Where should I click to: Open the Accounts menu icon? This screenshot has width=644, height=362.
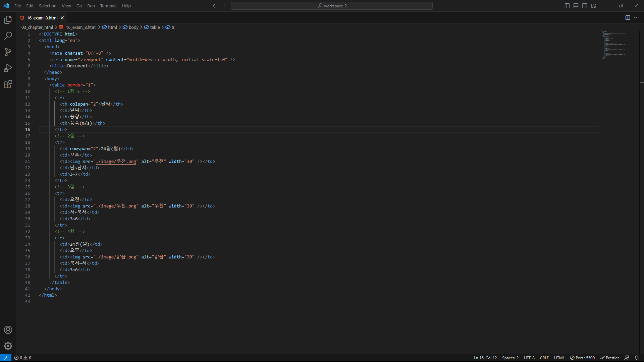pyautogui.click(x=8, y=330)
